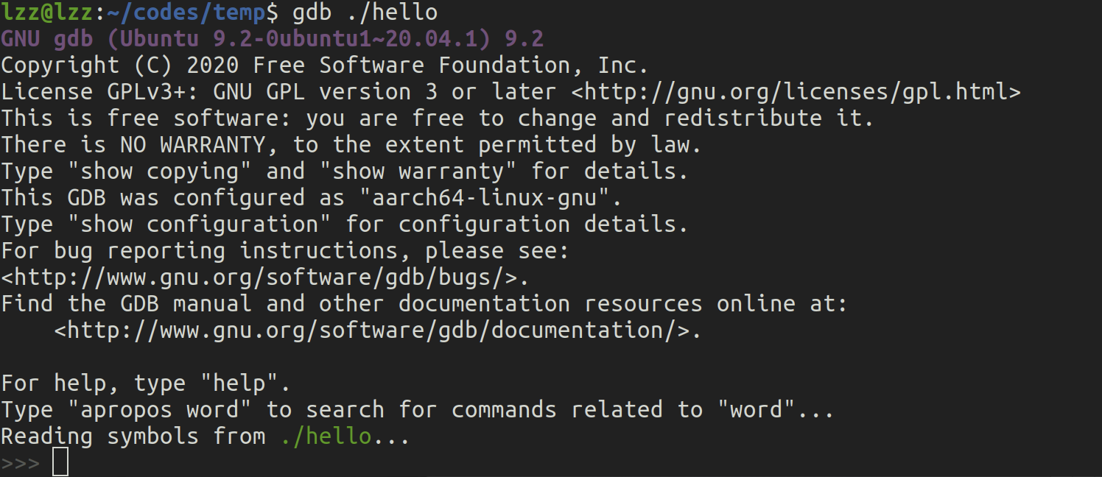Image resolution: width=1102 pixels, height=477 pixels.
Task: Click the terminal cursor at the >>> prompt
Action: click(60, 463)
